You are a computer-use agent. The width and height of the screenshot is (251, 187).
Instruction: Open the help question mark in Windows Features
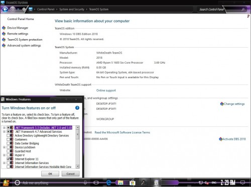[77, 108]
